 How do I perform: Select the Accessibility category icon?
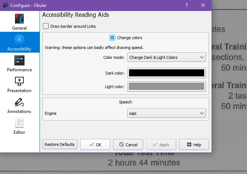click(x=19, y=39)
